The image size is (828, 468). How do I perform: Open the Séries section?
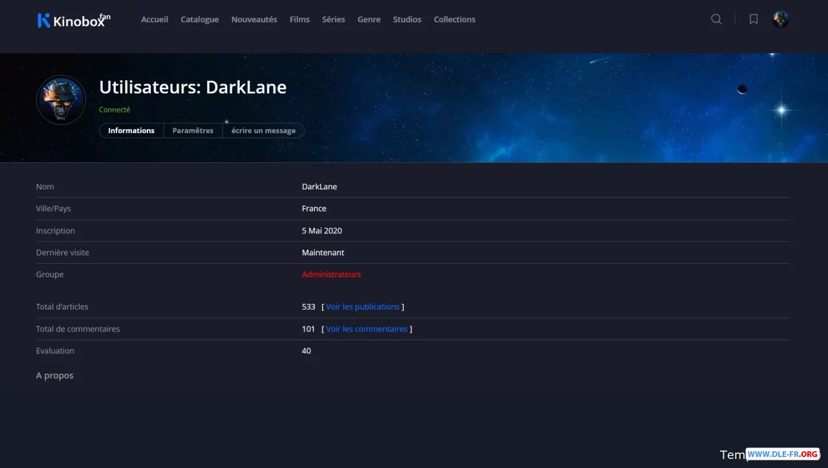(334, 19)
